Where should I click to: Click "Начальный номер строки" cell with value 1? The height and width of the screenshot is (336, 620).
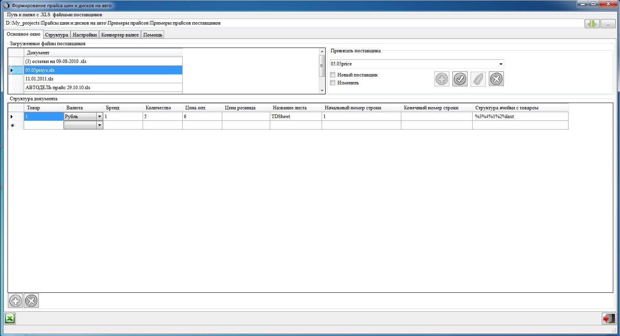click(361, 116)
